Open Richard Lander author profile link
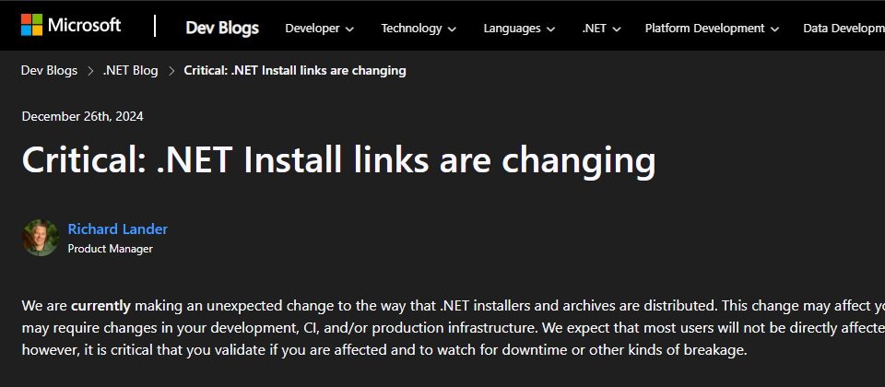 [117, 229]
